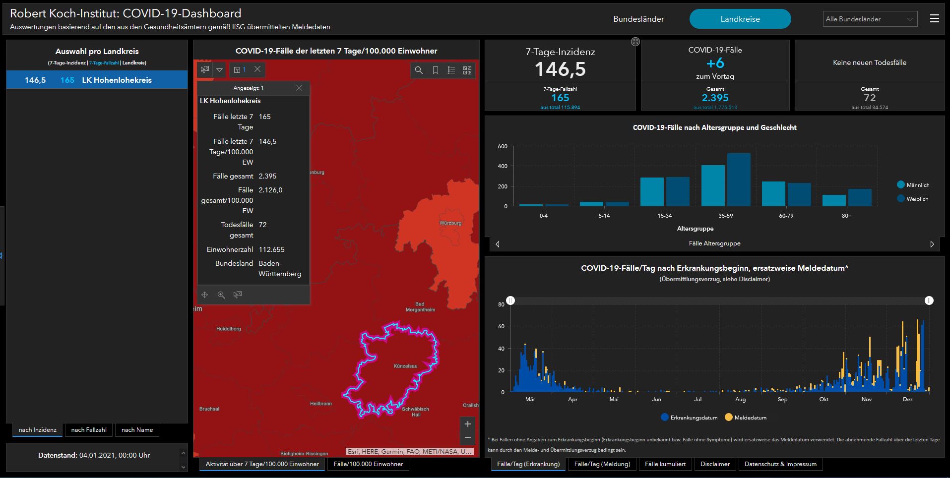Open the hamburger menu at top right

click(x=934, y=19)
